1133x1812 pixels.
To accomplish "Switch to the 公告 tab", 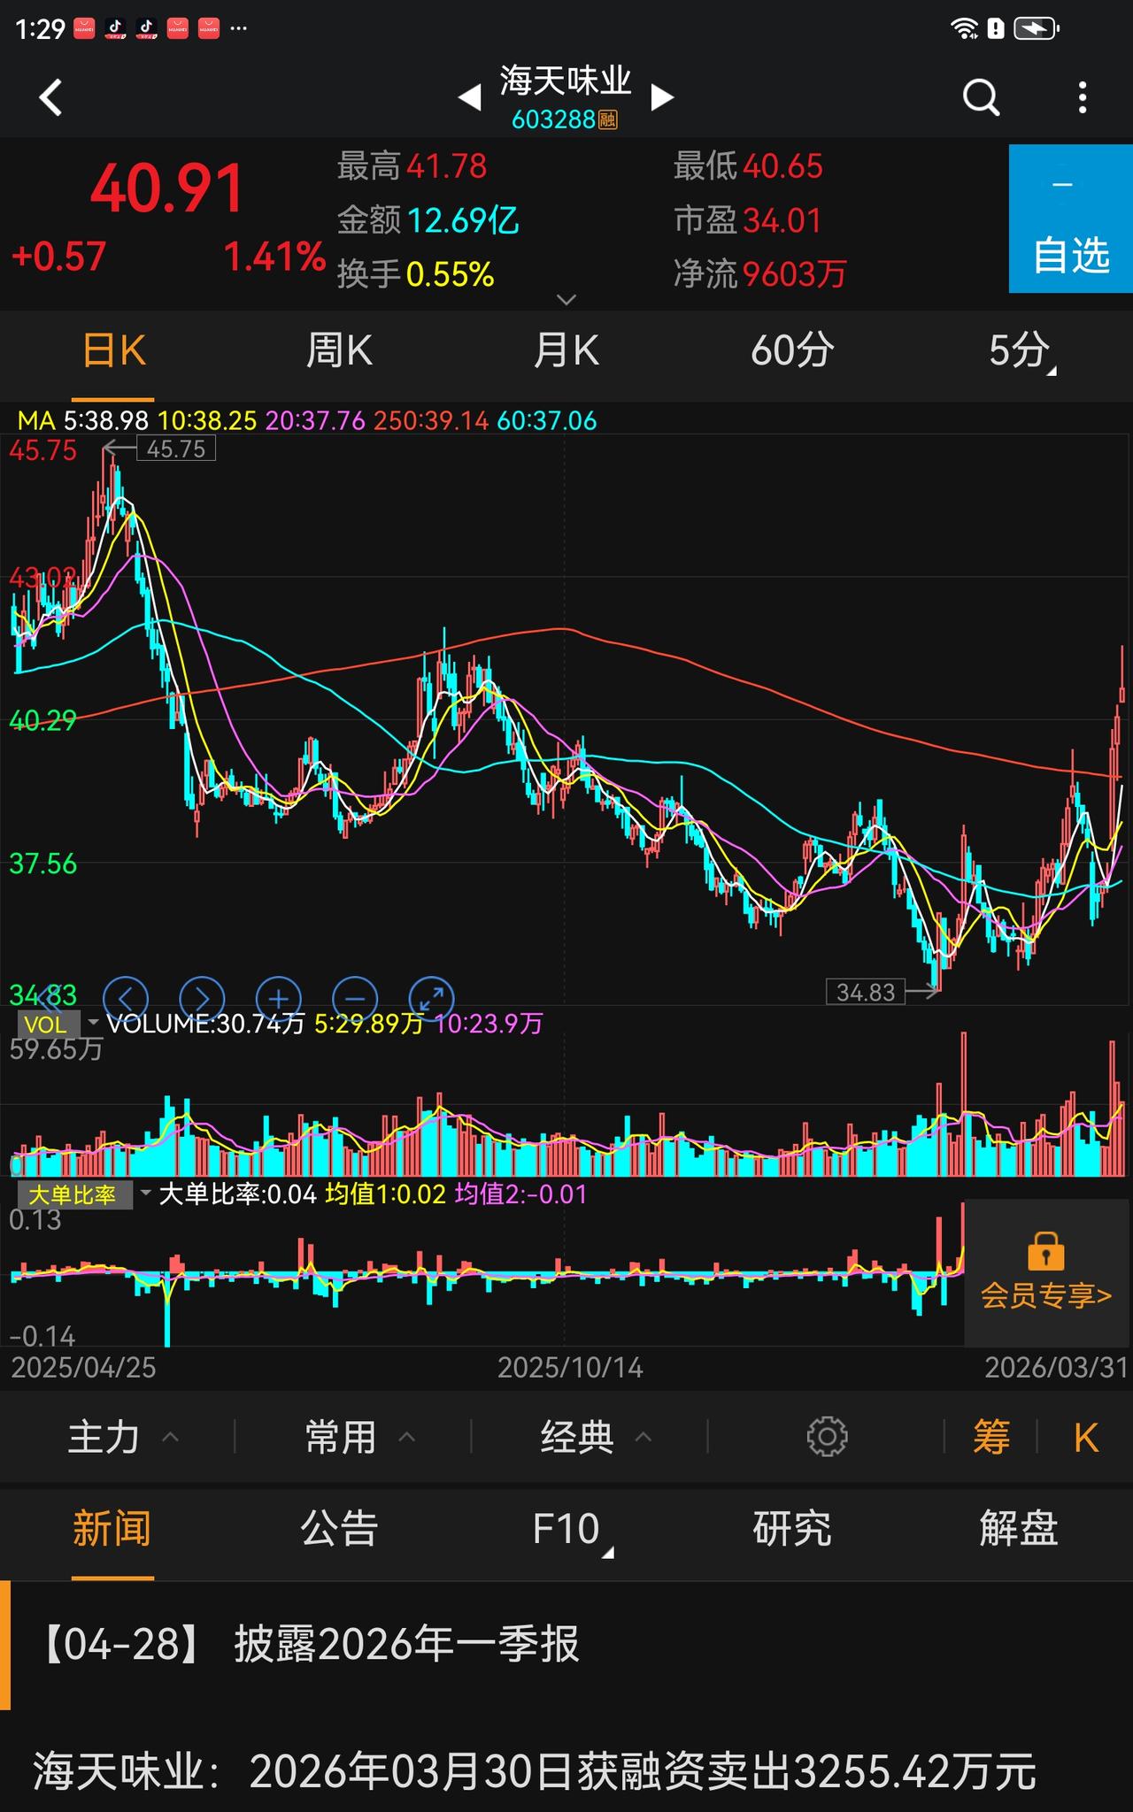I will [339, 1529].
